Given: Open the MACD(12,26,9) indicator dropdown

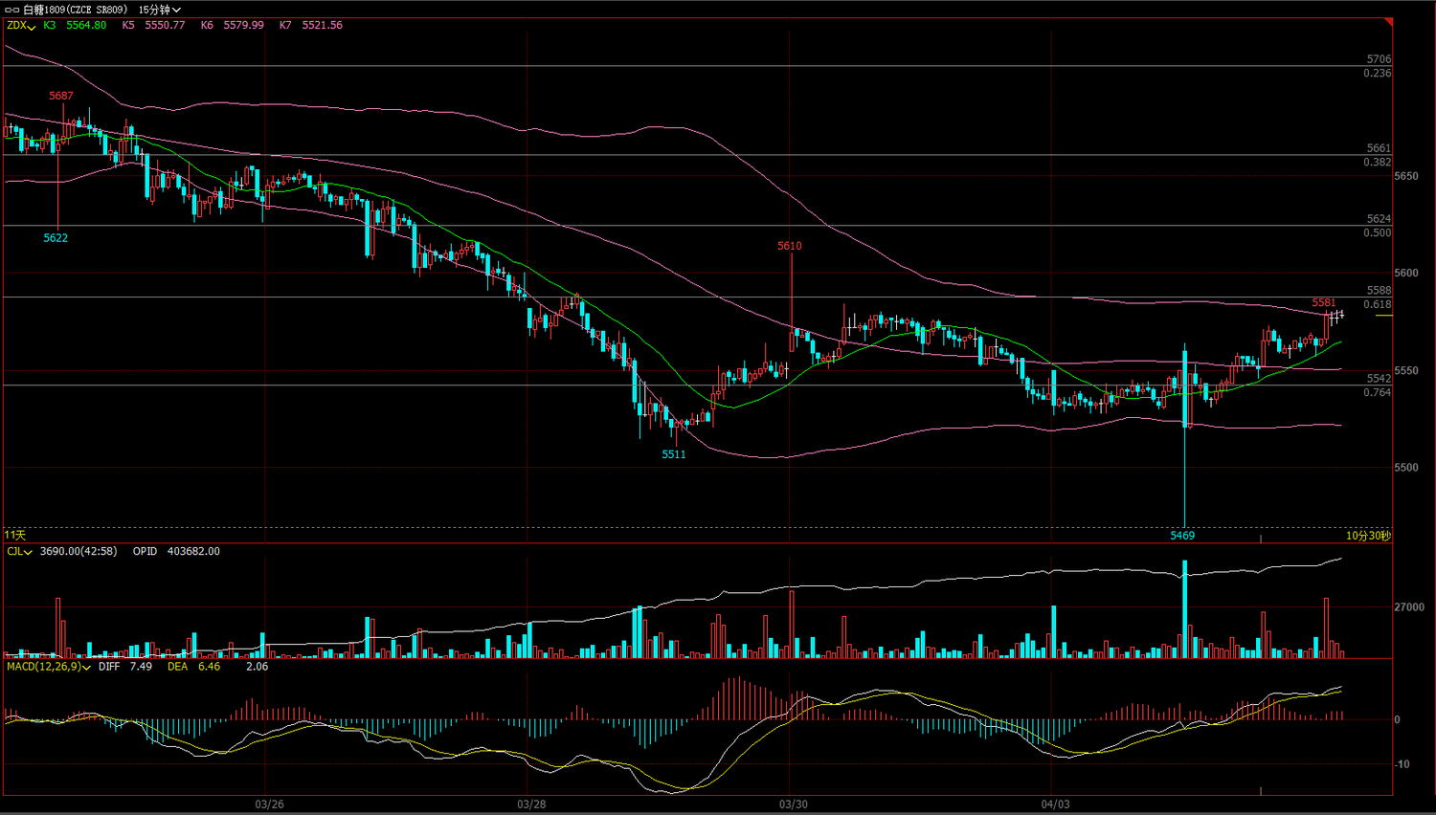Looking at the screenshot, I should [48, 667].
